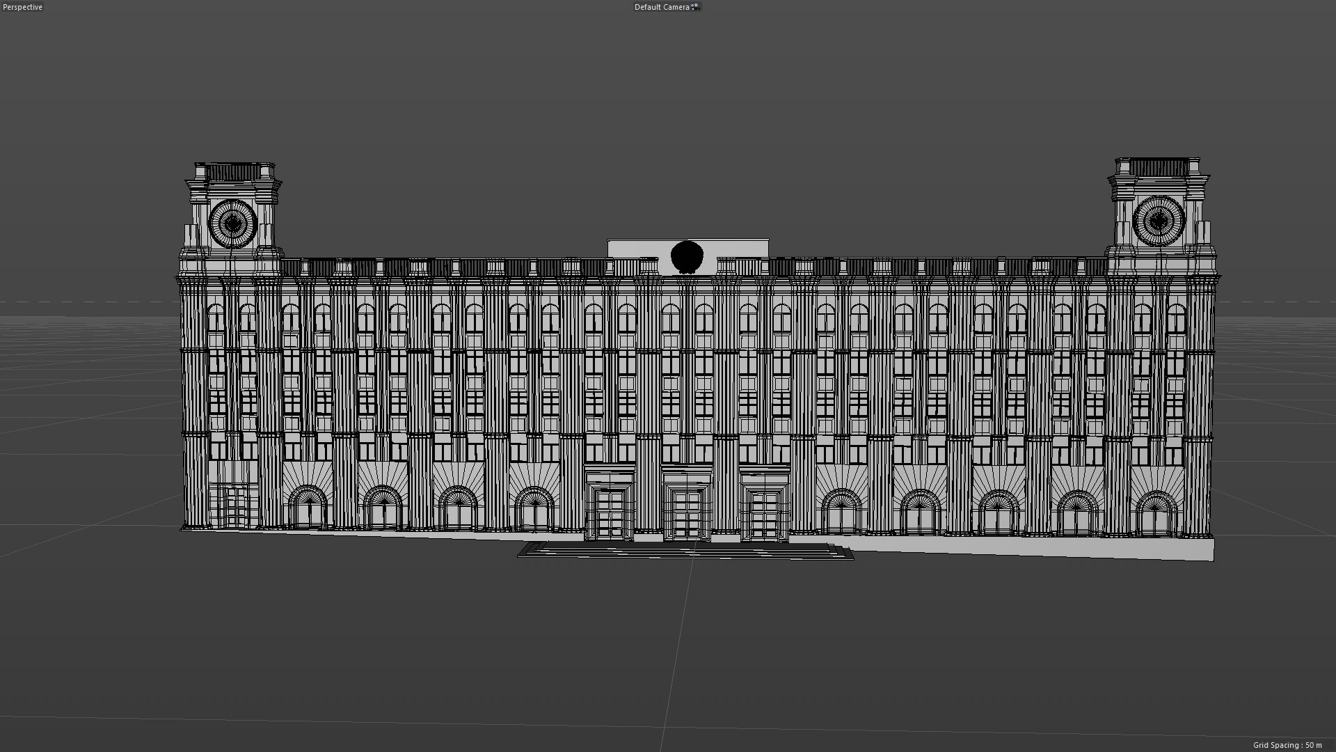
Task: Click the camera icon beside Default Camera
Action: (x=695, y=7)
